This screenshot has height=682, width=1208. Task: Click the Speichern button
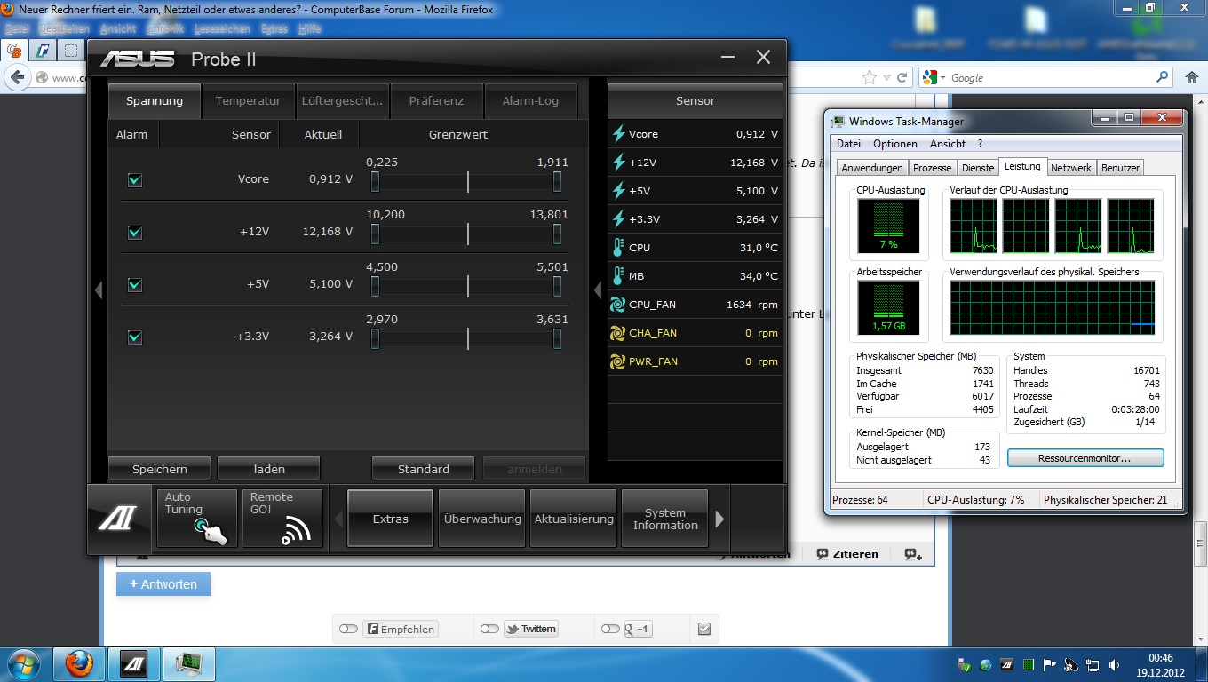[160, 469]
